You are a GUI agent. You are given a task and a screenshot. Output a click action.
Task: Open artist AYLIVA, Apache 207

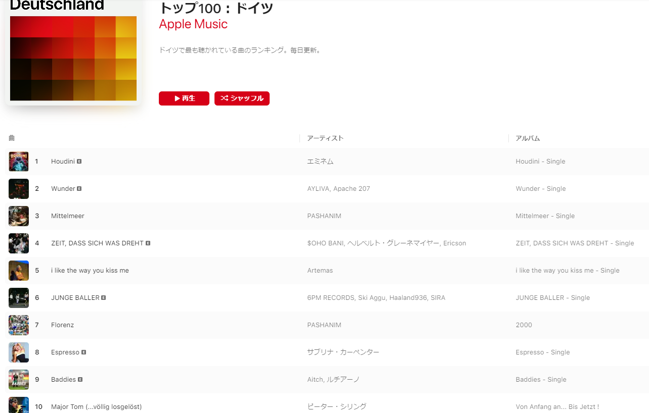[338, 189]
